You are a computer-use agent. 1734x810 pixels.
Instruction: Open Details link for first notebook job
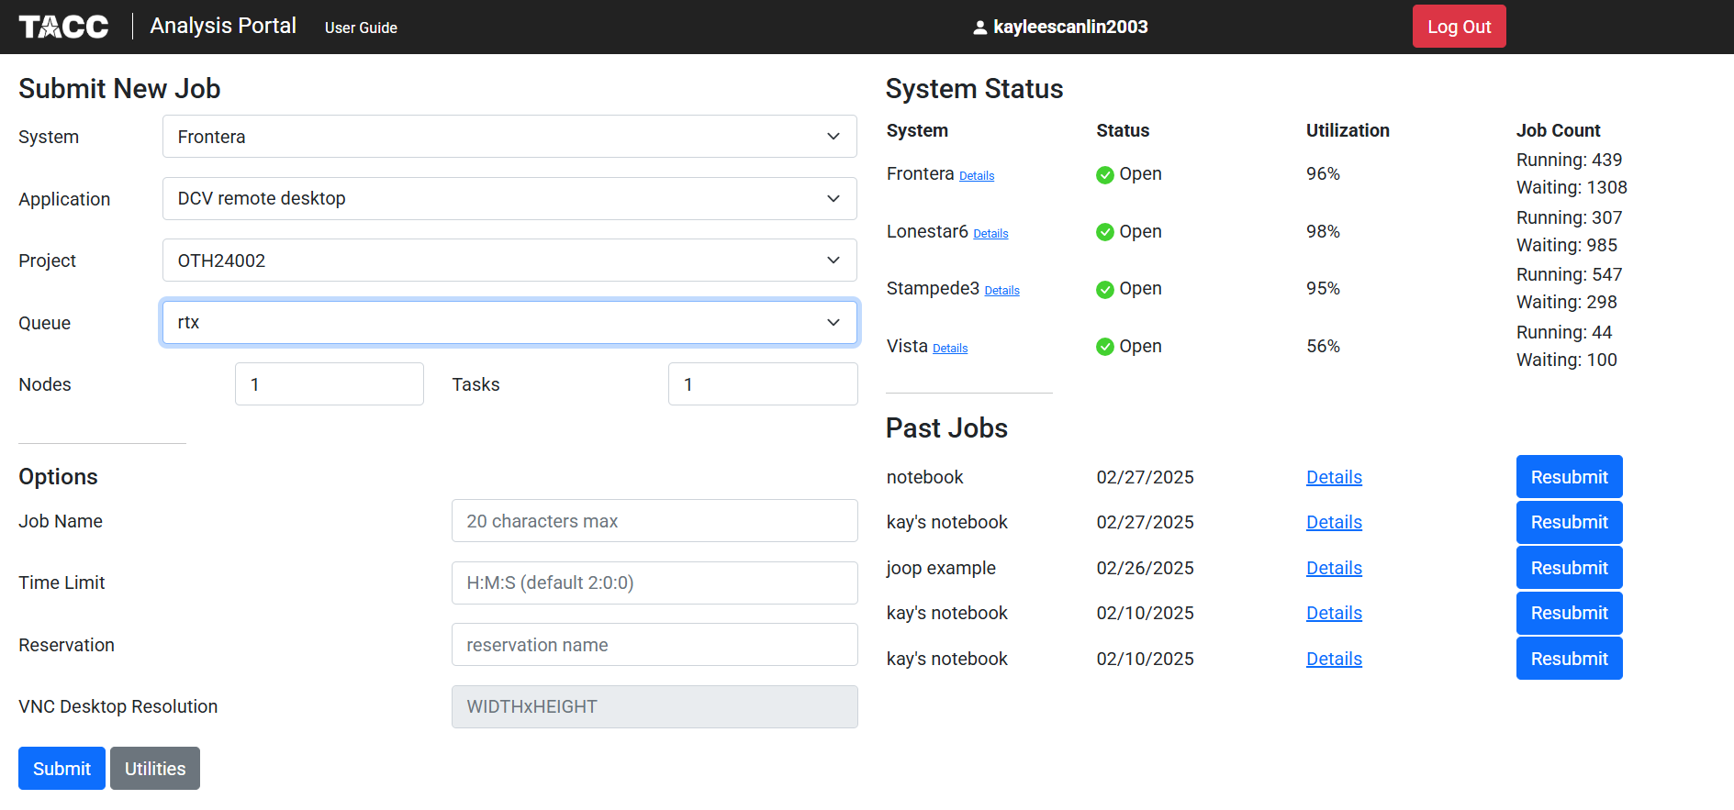1334,477
